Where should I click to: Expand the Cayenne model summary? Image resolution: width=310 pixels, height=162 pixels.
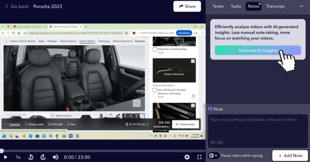point(13,124)
